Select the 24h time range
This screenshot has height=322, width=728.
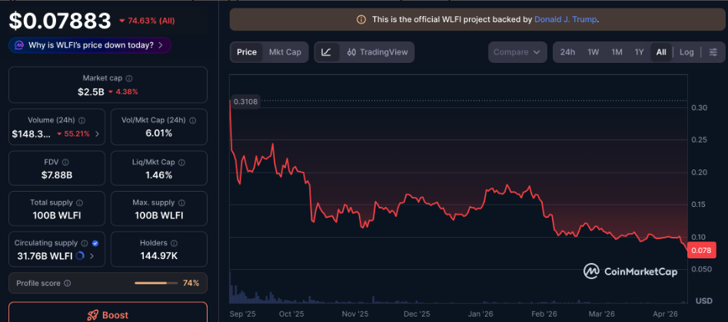click(567, 52)
